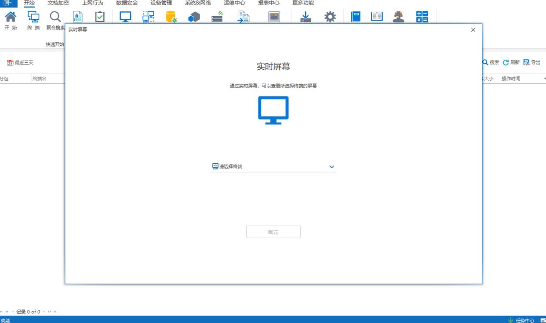Click the 快速开始 group label
This screenshot has height=323, width=546.
55,44
